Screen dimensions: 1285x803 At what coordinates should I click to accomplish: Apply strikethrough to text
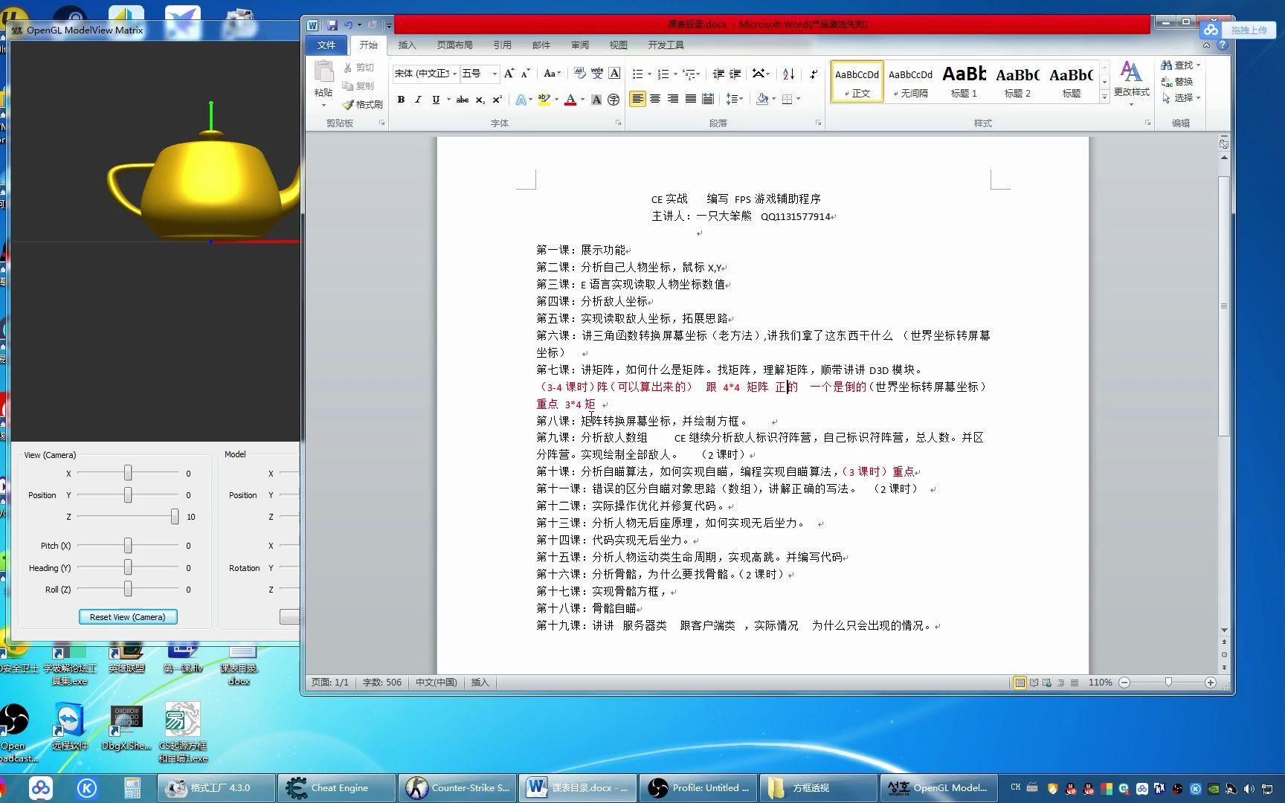click(x=463, y=100)
